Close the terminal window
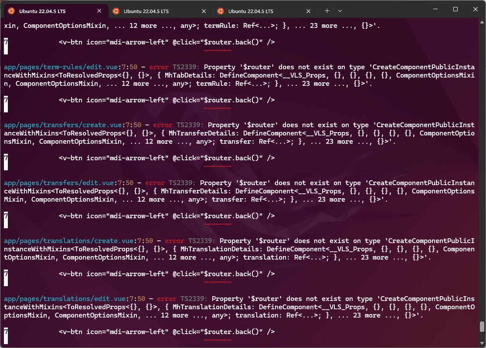This screenshot has height=348, width=486. click(x=476, y=9)
